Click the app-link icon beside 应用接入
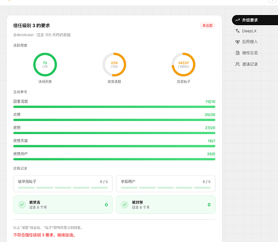This screenshot has height=242, width=278. [x=237, y=42]
